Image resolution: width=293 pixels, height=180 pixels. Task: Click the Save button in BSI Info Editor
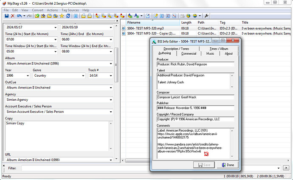(204, 165)
